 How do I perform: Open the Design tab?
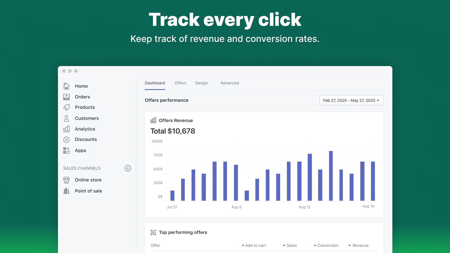tap(202, 83)
